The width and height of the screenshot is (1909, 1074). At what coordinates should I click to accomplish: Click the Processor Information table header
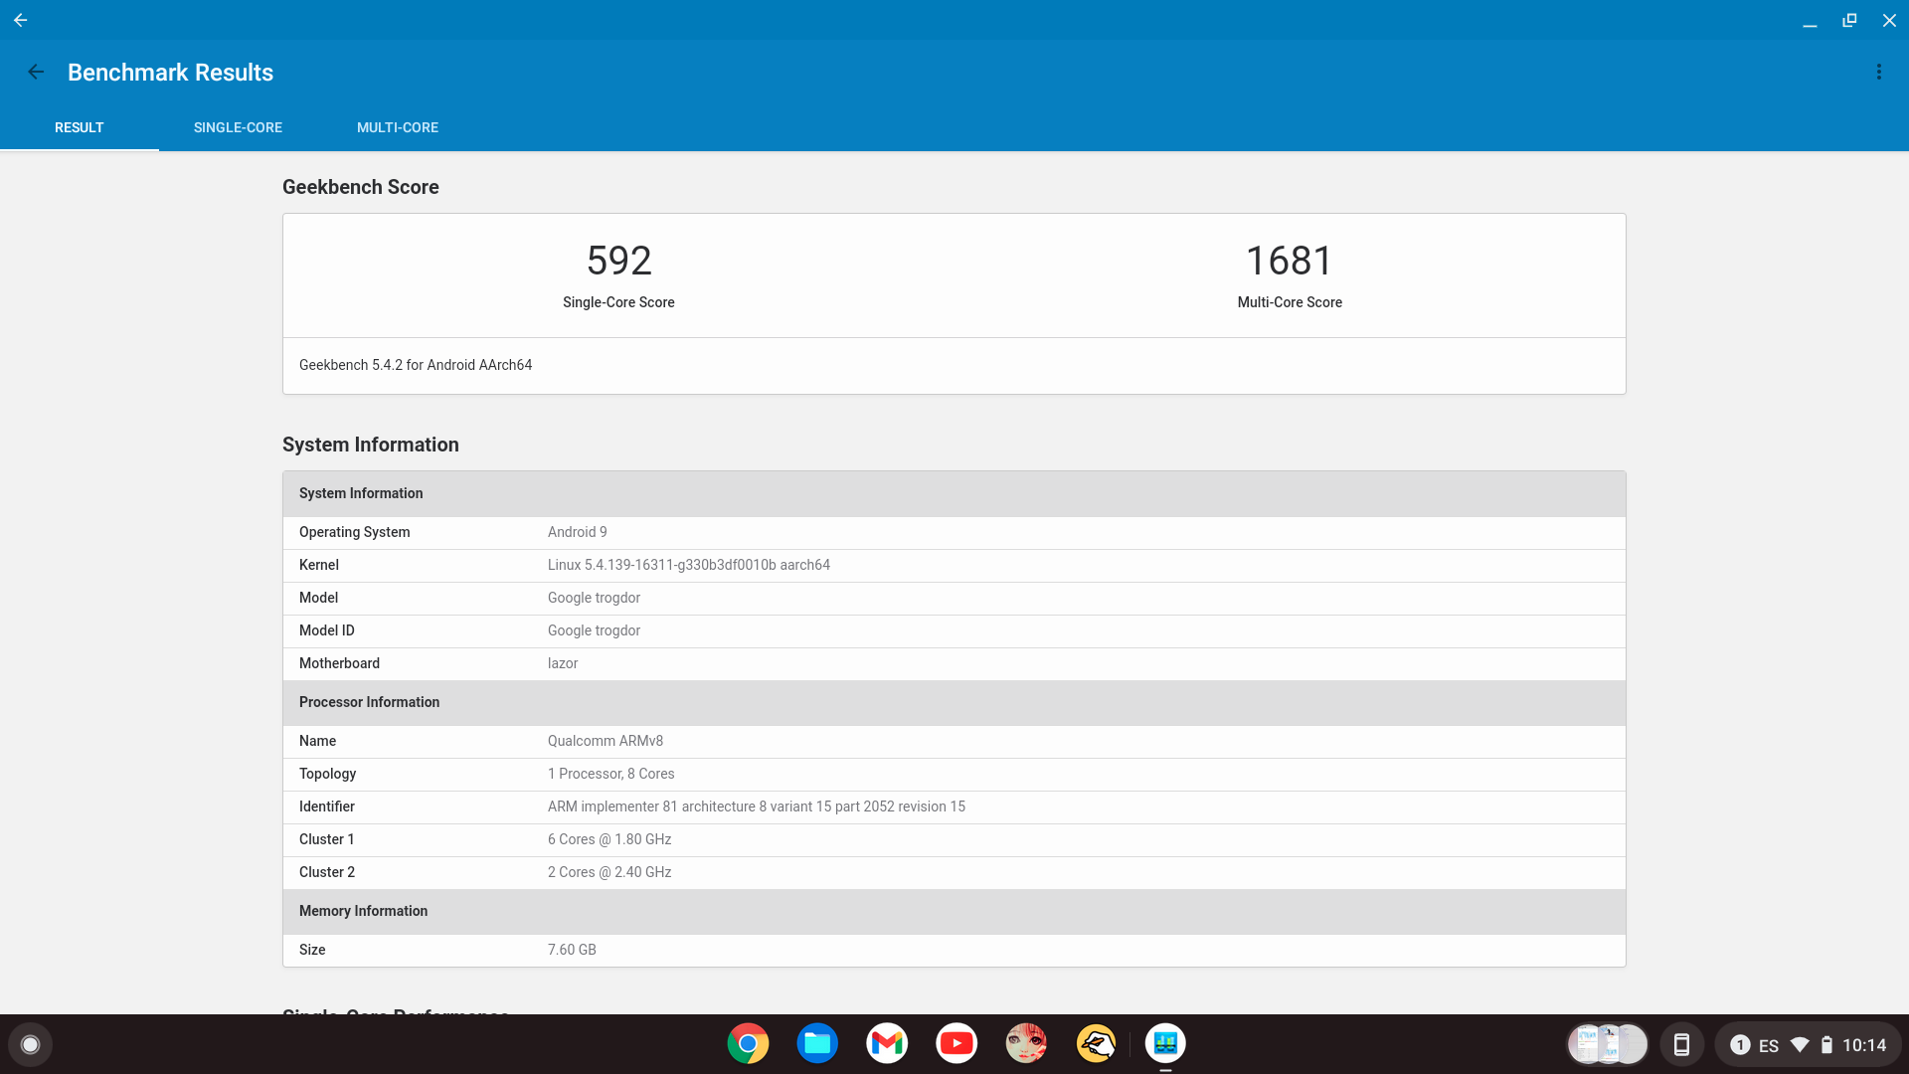click(954, 702)
